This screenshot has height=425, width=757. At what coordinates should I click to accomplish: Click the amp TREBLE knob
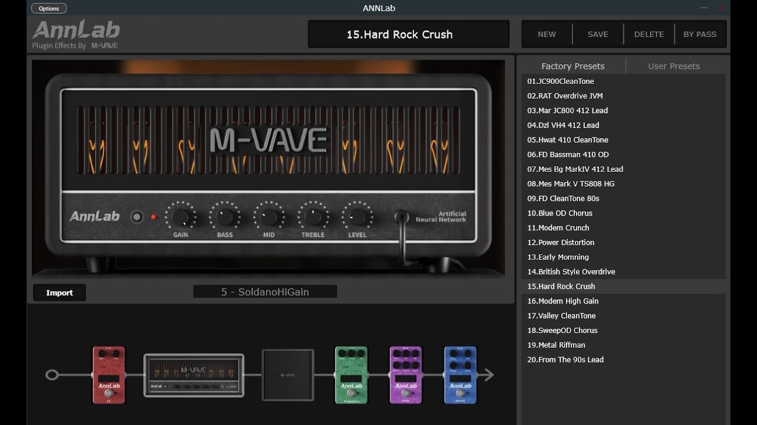point(313,217)
